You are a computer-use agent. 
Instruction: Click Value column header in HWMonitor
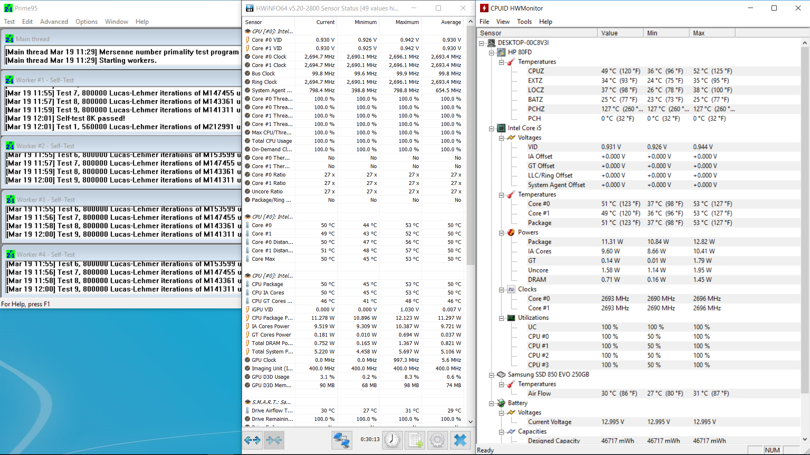coord(620,33)
